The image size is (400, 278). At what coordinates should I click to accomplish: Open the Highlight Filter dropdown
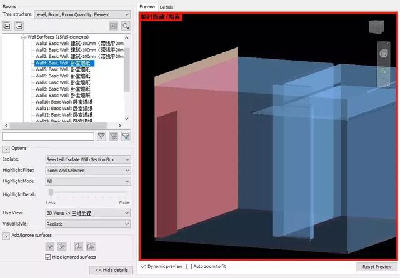pos(88,171)
